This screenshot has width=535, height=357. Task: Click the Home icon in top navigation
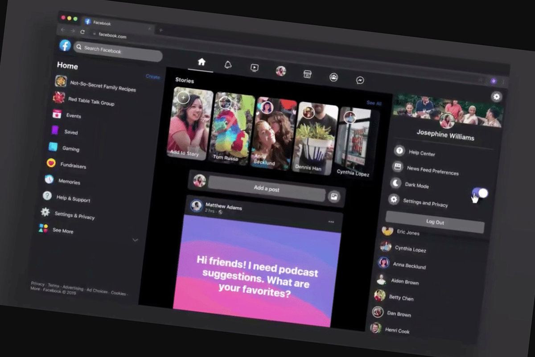tap(201, 62)
